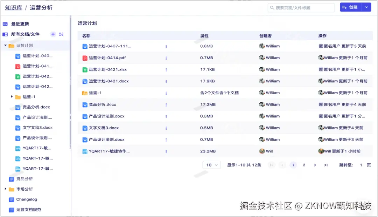Click the plus icon beside 所有文档/文件
This screenshot has width=378, height=217.
(x=53, y=34)
